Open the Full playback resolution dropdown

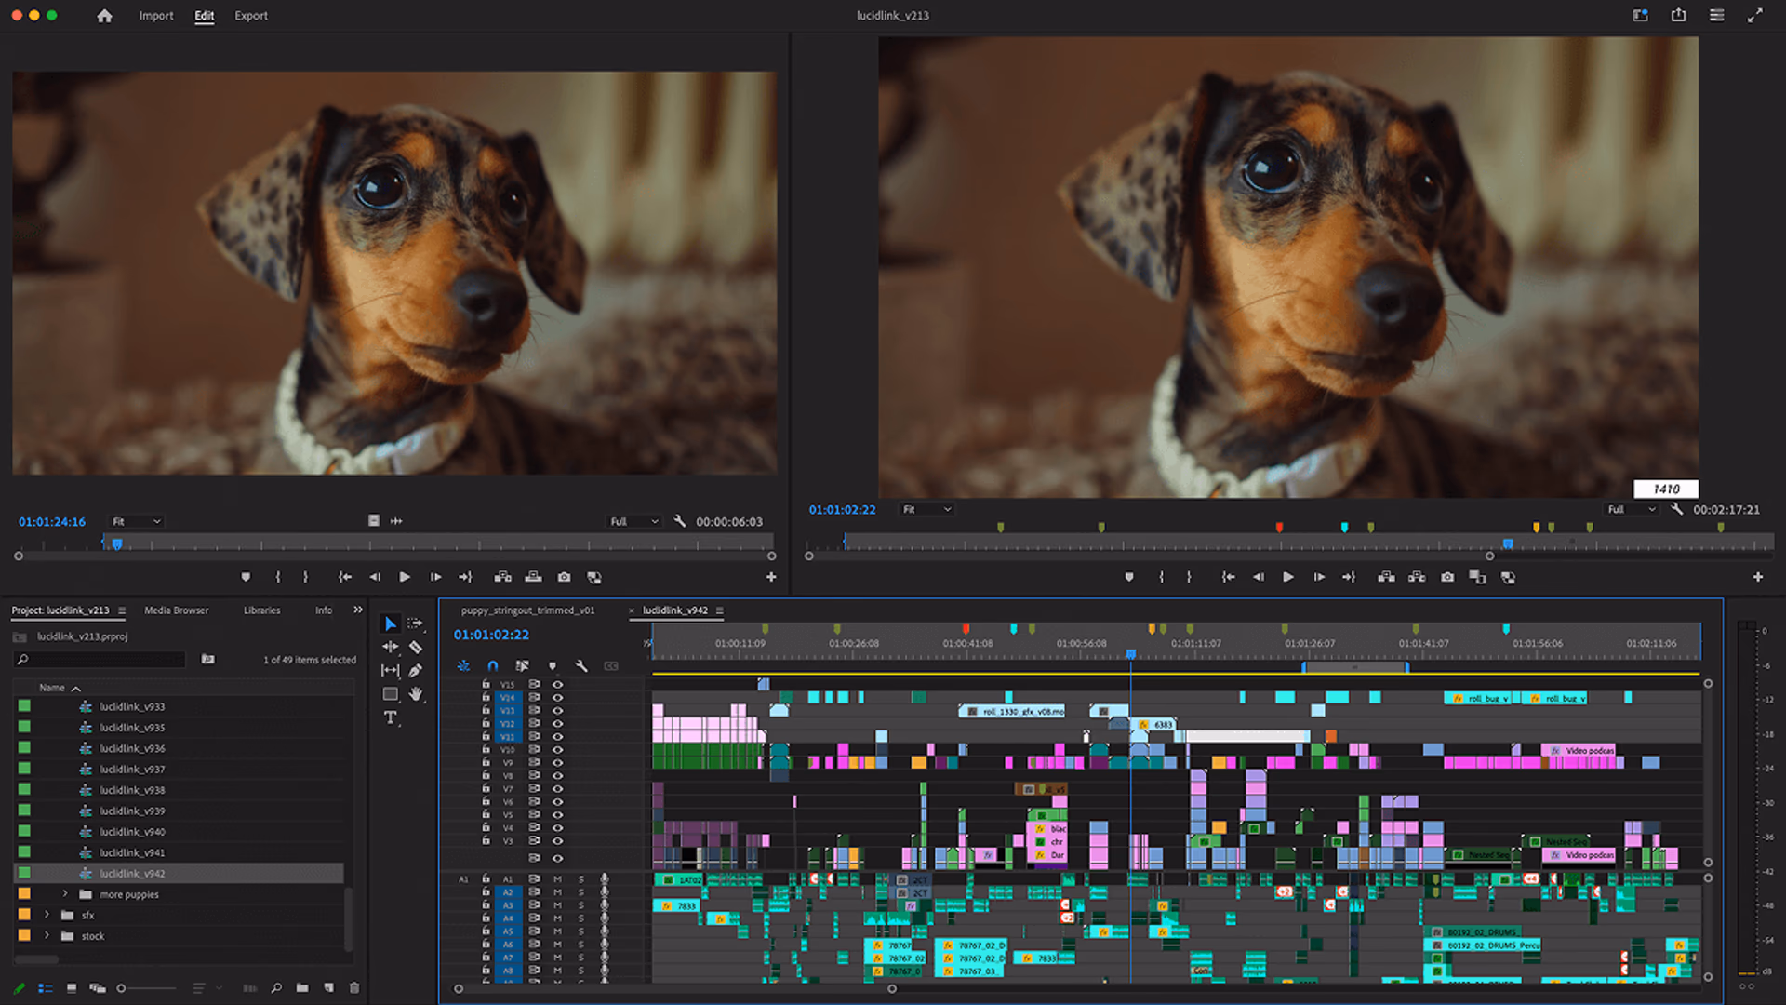(x=1631, y=509)
